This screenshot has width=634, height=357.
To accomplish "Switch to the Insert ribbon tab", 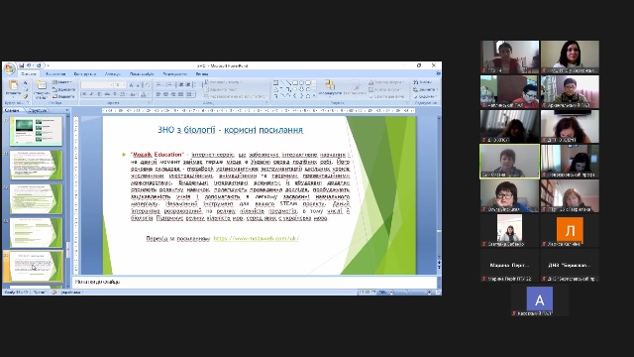I will tap(55, 74).
